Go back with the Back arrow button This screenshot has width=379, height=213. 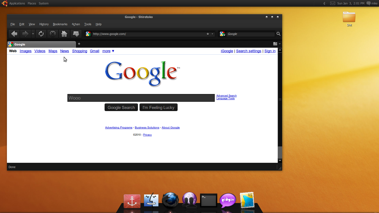tap(14, 34)
